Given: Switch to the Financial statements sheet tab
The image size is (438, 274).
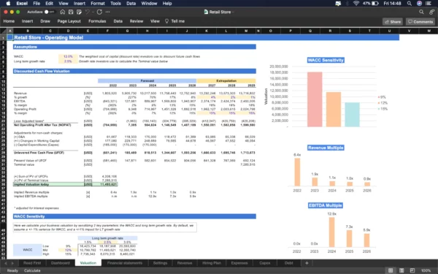Looking at the screenshot, I should point(125,263).
